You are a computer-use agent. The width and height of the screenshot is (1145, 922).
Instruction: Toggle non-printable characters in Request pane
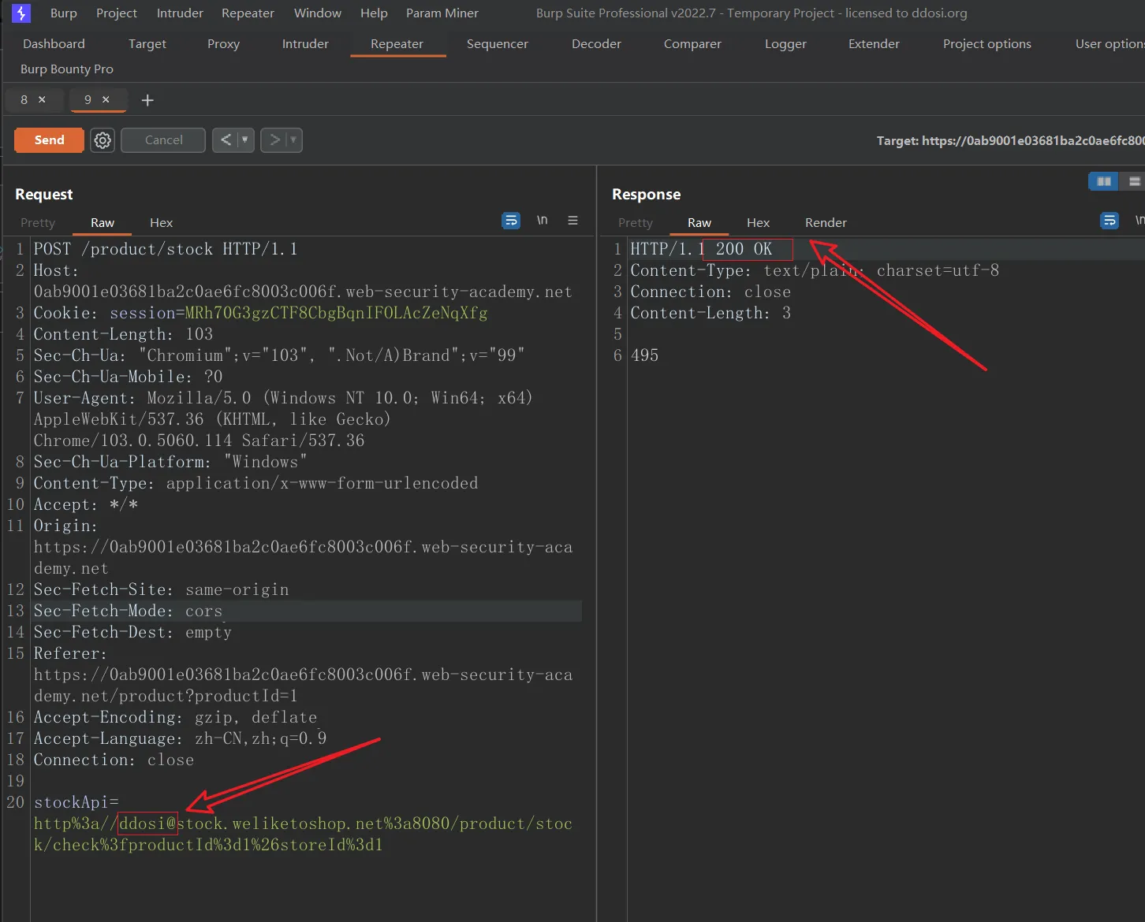point(543,221)
